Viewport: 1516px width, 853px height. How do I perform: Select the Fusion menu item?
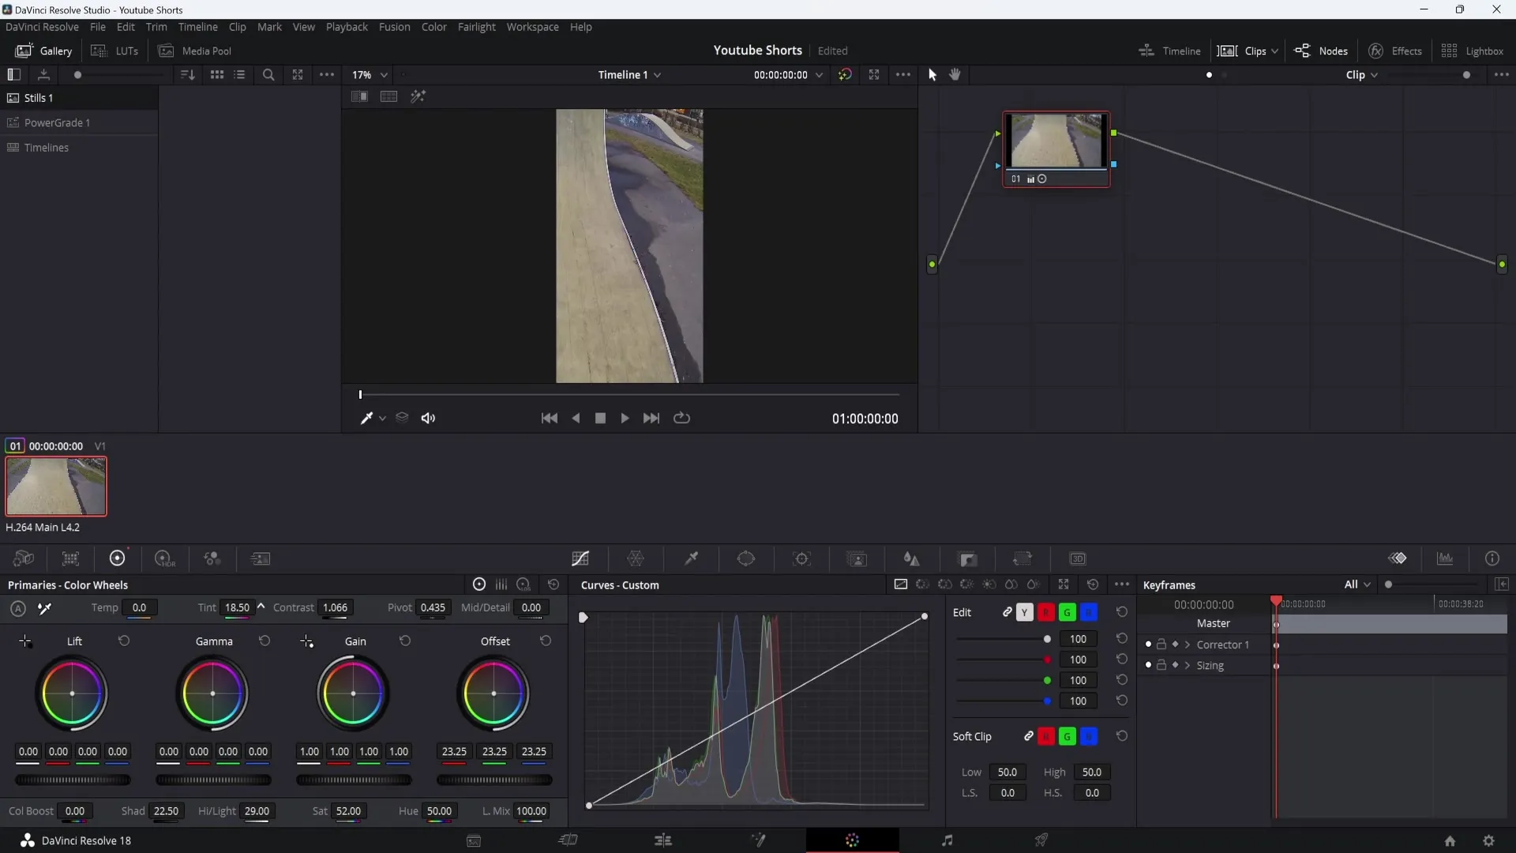393,26
